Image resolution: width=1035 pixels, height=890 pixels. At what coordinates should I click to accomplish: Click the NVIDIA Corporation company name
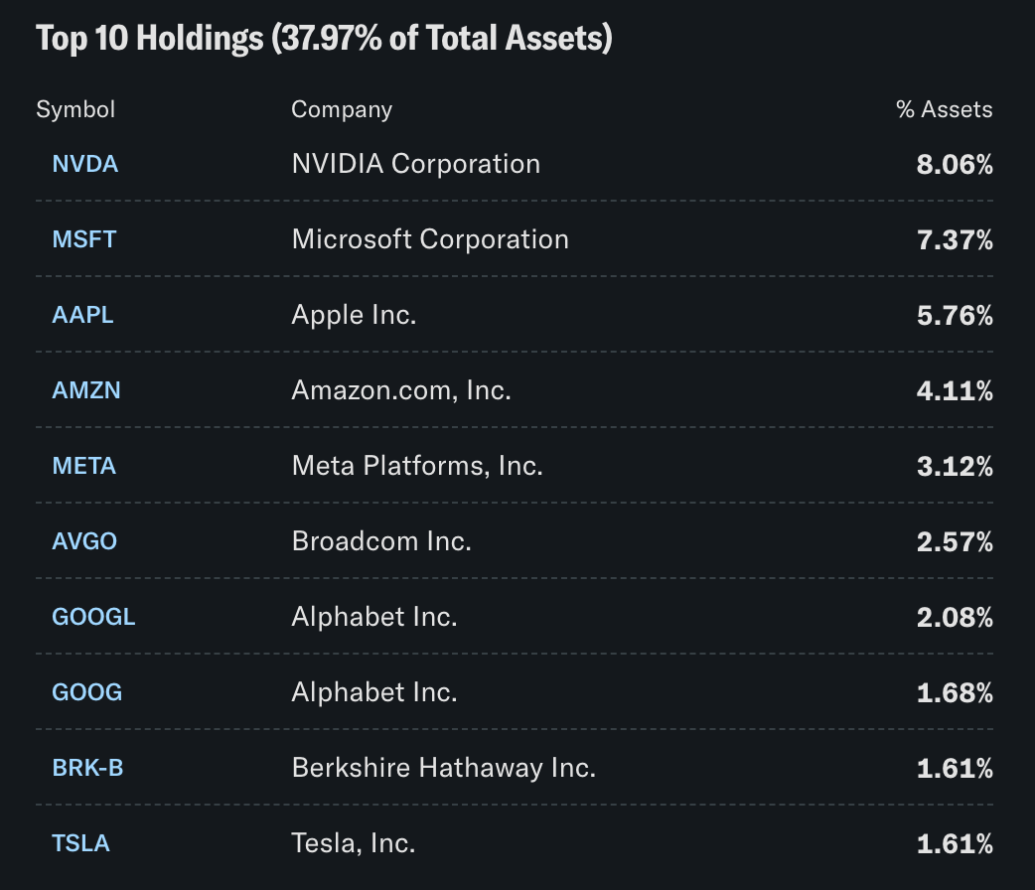416,164
